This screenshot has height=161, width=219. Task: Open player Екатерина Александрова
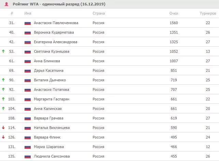point(56,42)
